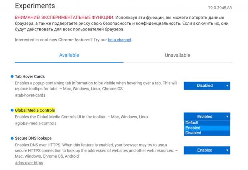Follow the #dns-over-https anchor link

tap(29, 163)
